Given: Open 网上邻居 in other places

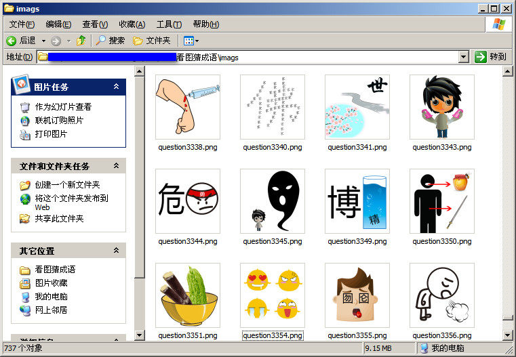Looking at the screenshot, I should pyautogui.click(x=51, y=310).
